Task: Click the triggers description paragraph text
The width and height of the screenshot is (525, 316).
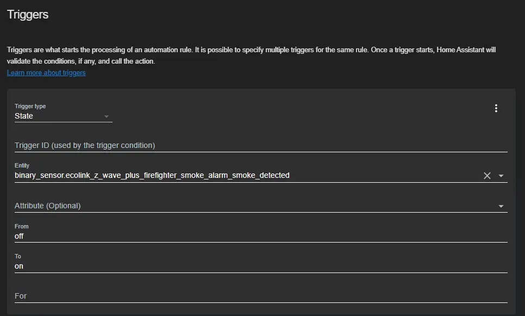Action: click(x=251, y=55)
